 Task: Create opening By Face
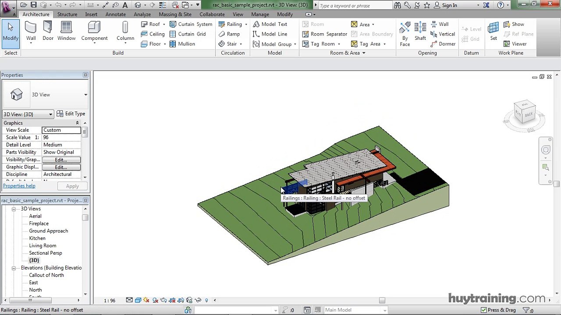click(x=405, y=33)
